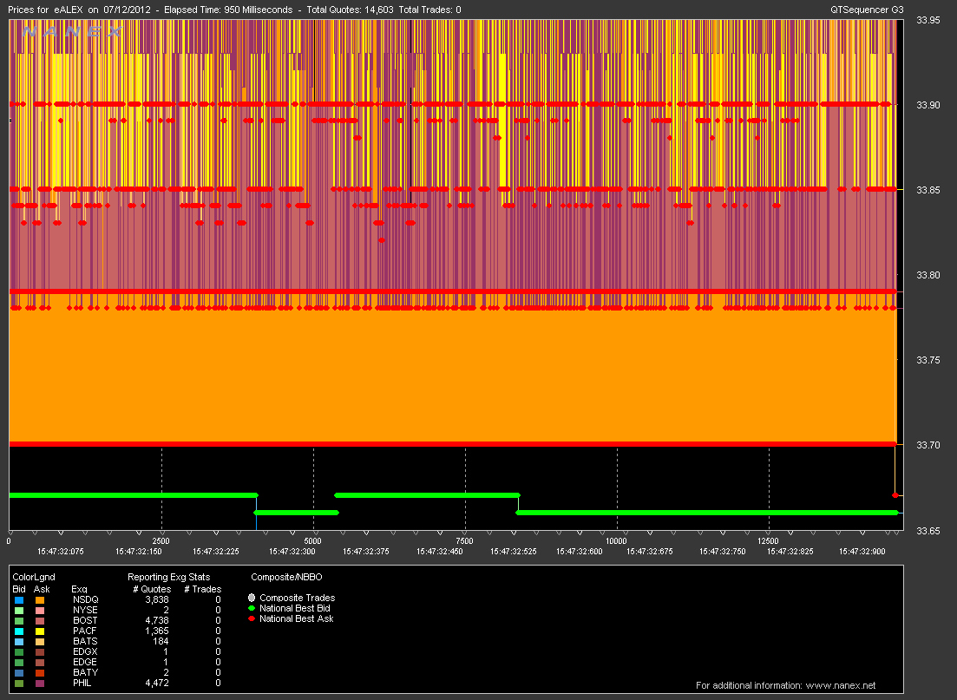Click the 33.85 price axis label
This screenshot has width=957, height=700.
pyautogui.click(x=928, y=191)
